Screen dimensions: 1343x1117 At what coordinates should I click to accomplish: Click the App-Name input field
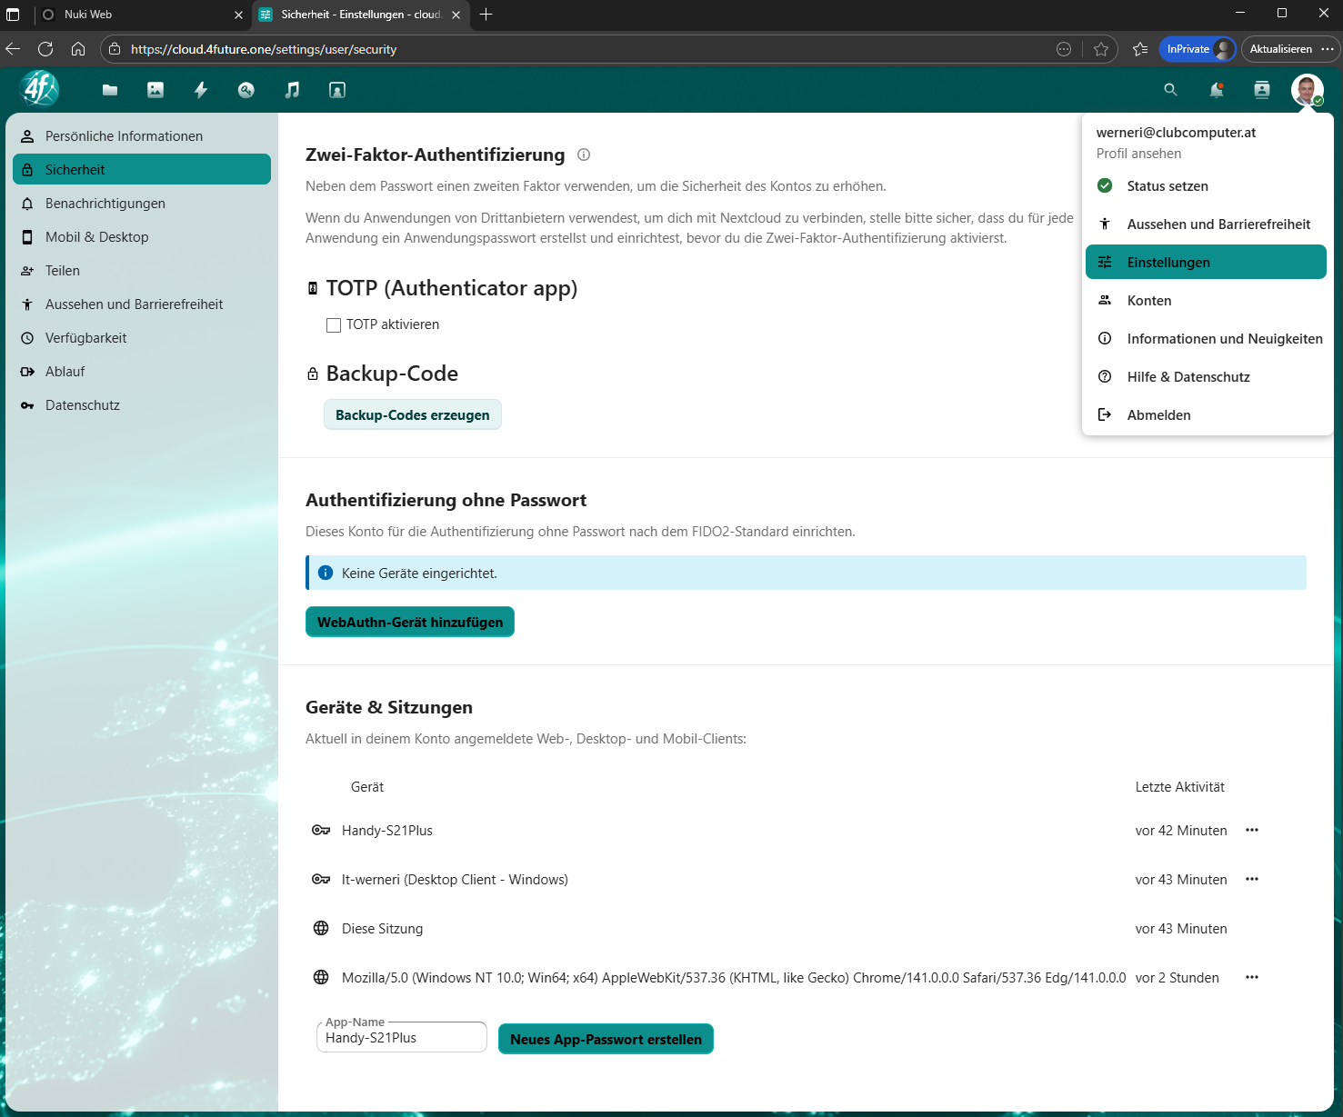[x=401, y=1038]
